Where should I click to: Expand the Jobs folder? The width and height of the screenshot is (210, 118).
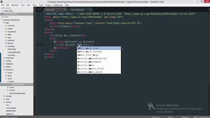click(x=6, y=37)
